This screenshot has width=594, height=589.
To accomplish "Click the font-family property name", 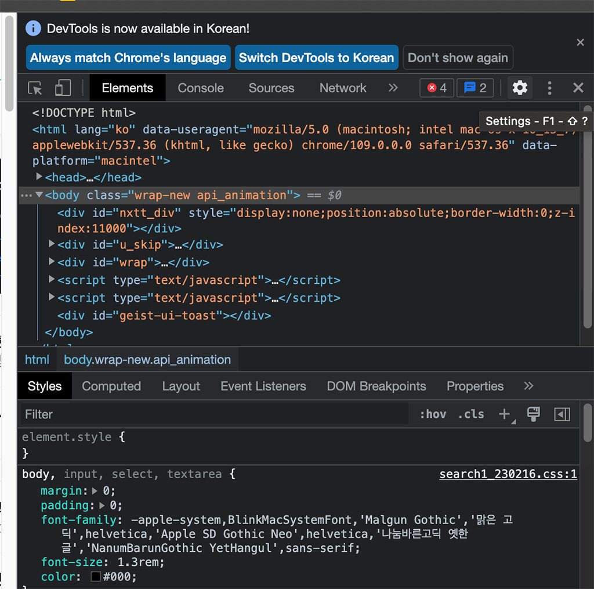I will pyautogui.click(x=78, y=519).
